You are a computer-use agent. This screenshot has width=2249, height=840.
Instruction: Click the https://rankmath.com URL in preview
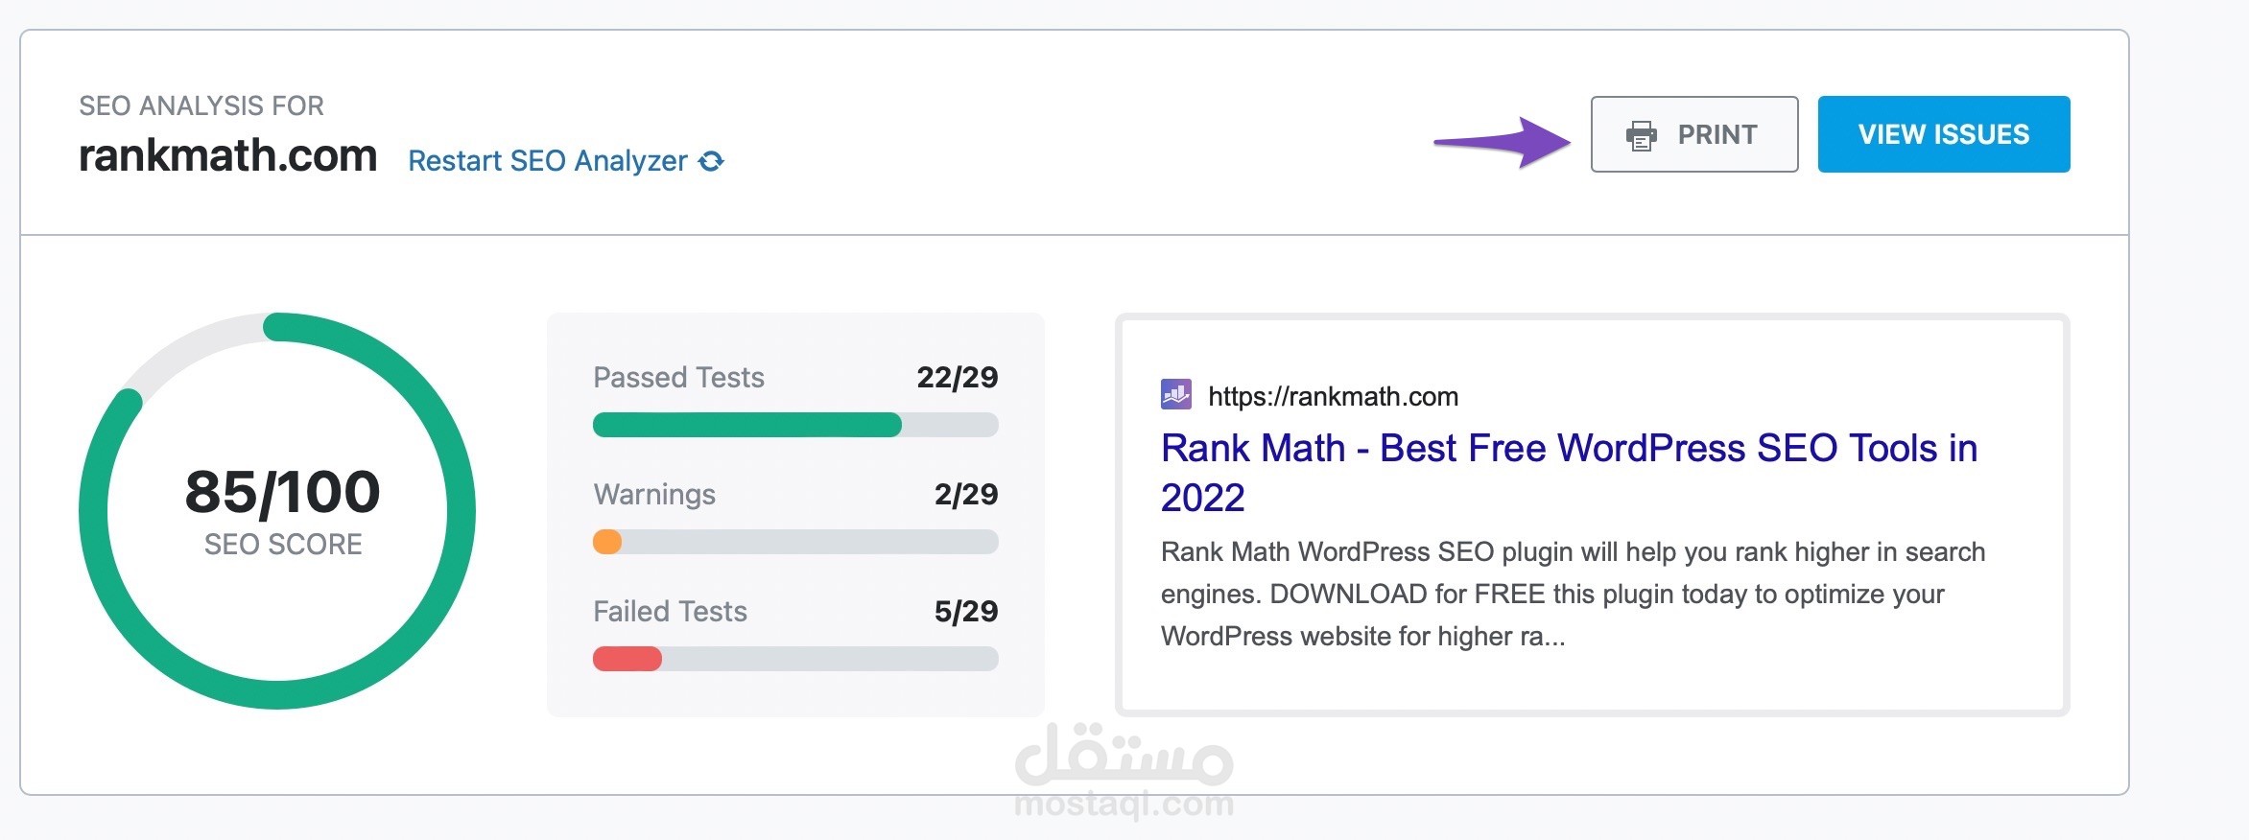[x=1333, y=396]
